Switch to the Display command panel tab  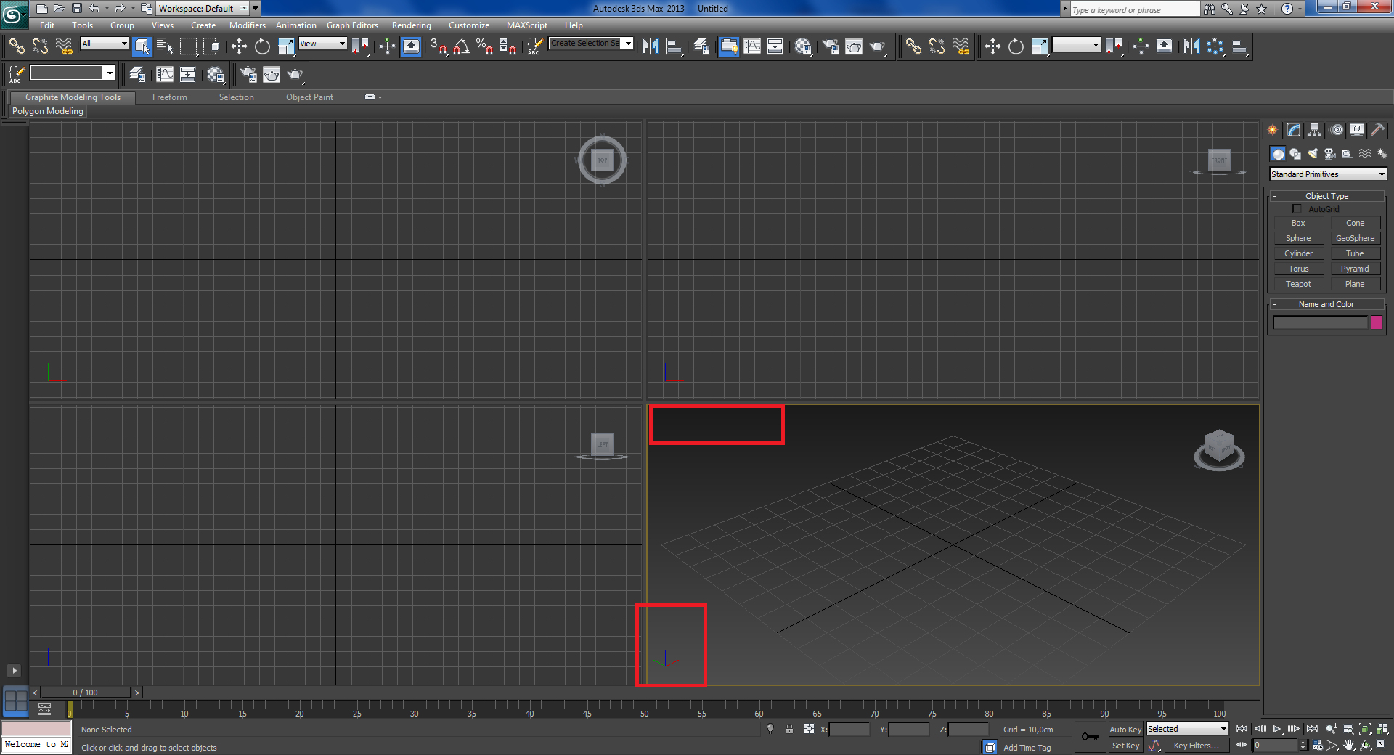[x=1357, y=130]
